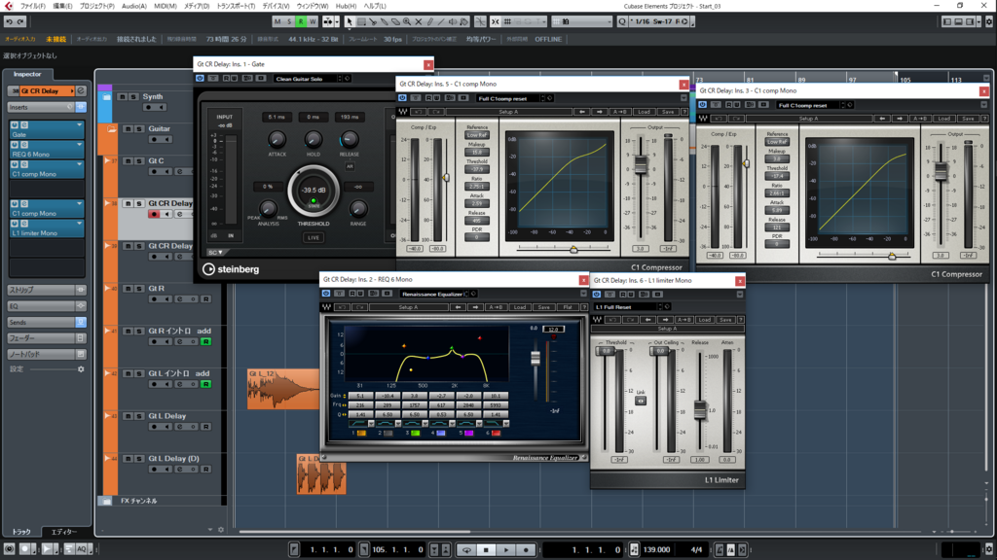The image size is (997, 560).
Task: Select the Range Selection tool
Action: (x=360, y=21)
